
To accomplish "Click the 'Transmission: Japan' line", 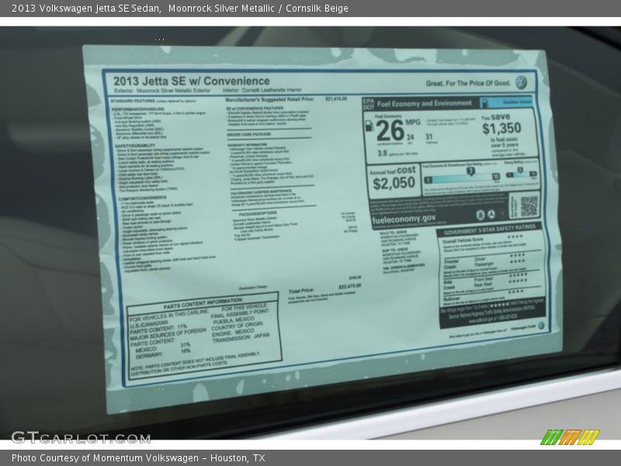I will pos(241,339).
